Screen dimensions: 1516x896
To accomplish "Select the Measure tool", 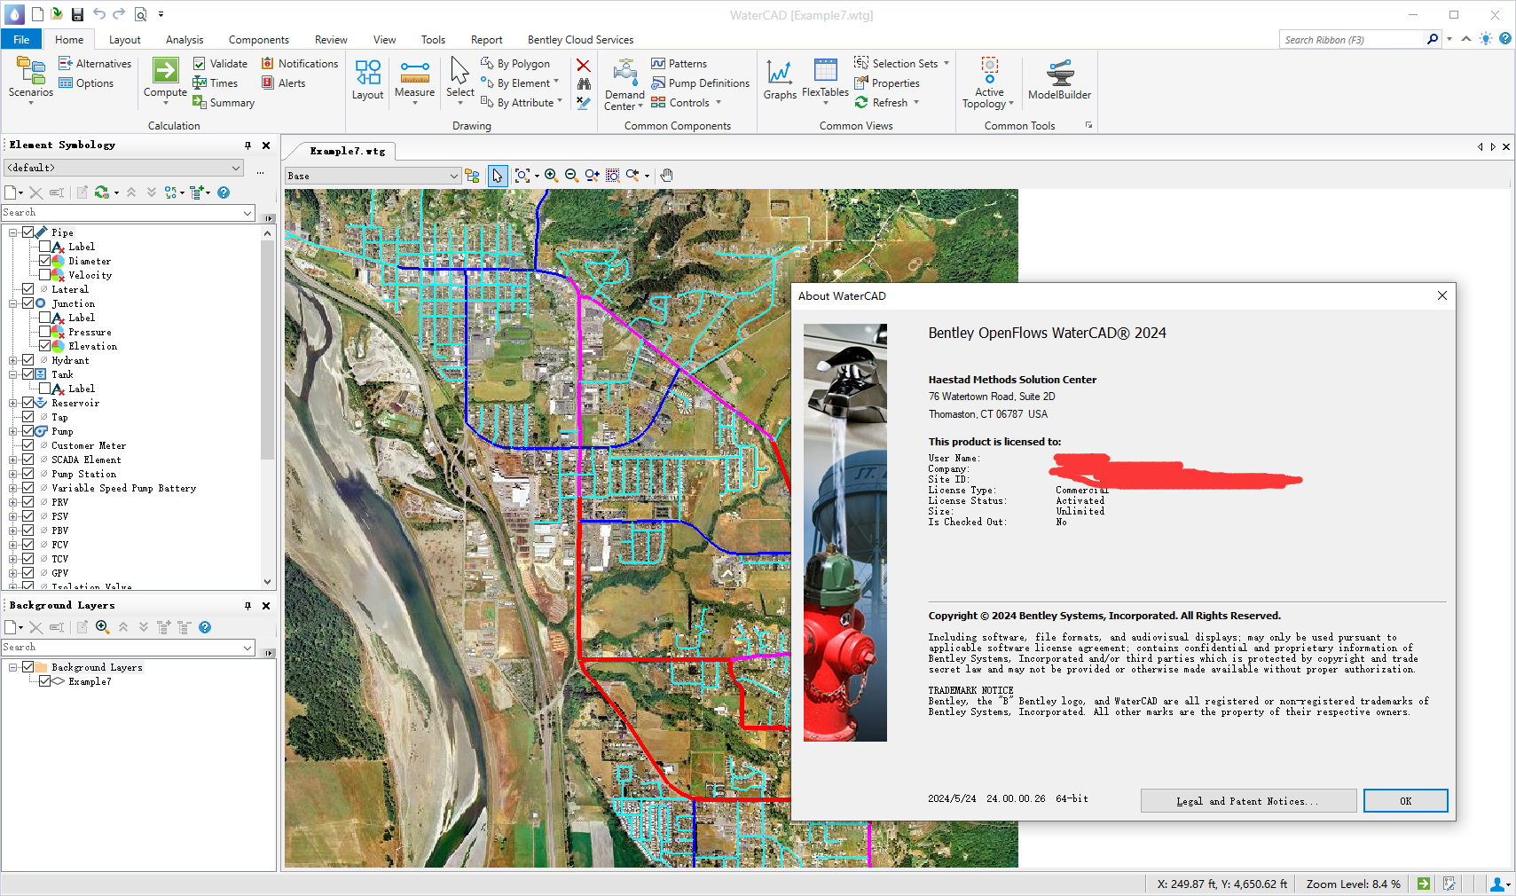I will [414, 80].
